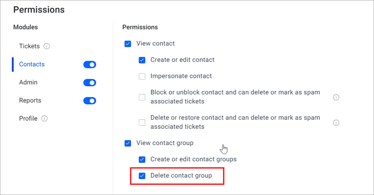374x195 pixels.
Task: Click the info icon next to Profile
Action: pos(44,118)
